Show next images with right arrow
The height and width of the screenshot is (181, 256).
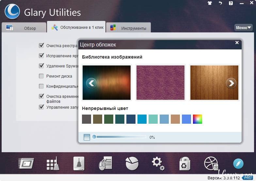(x=231, y=83)
